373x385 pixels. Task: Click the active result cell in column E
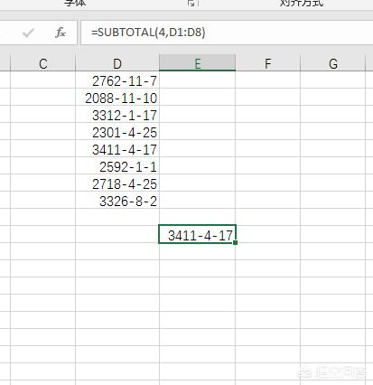(197, 234)
